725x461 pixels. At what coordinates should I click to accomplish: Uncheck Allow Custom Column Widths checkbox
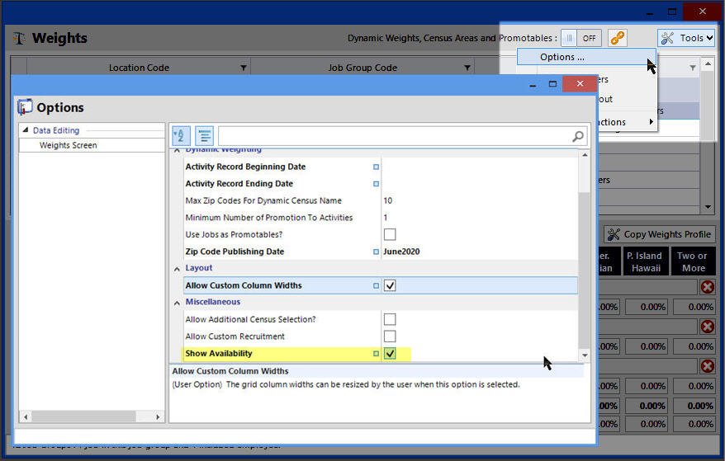(390, 285)
